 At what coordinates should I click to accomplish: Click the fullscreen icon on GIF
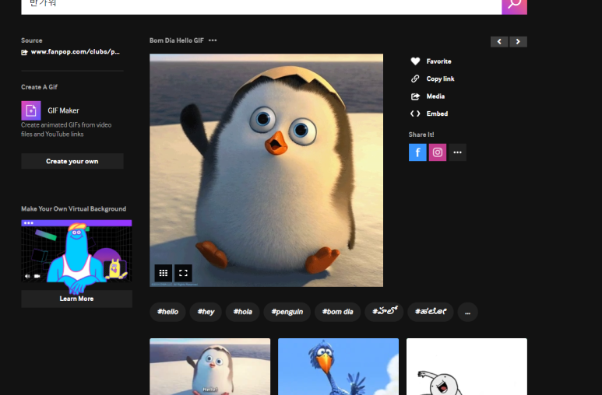tap(183, 273)
